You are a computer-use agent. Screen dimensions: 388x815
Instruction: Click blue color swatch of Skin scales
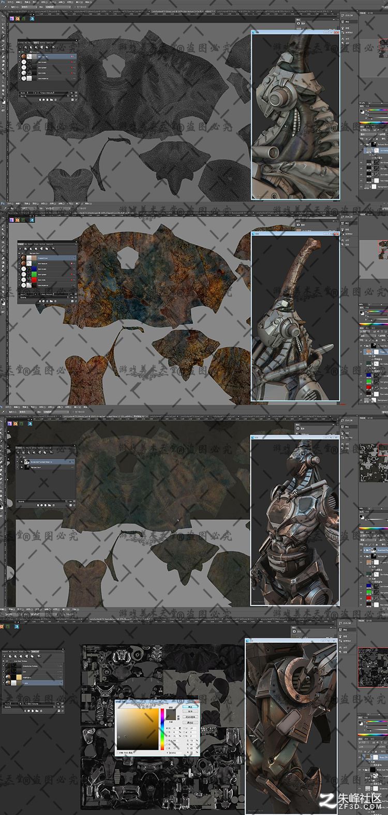click(x=34, y=269)
